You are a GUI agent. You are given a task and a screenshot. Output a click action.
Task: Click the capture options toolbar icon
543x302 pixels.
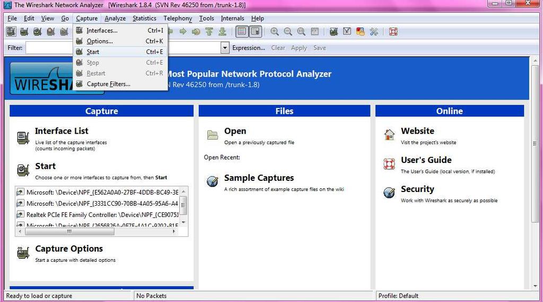(x=24, y=32)
